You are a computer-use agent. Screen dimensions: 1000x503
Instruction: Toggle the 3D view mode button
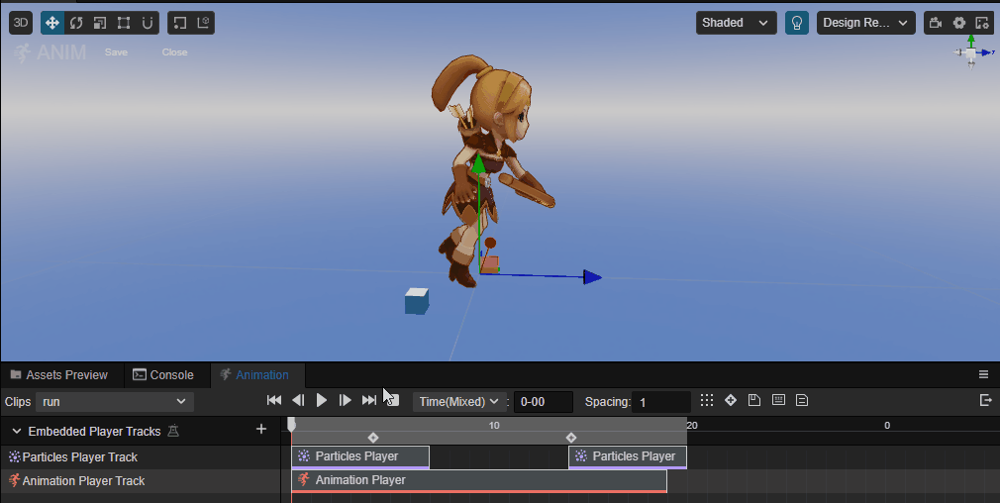(21, 23)
